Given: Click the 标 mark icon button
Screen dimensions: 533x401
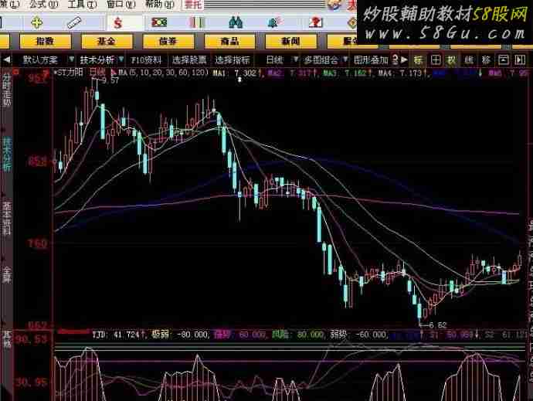Looking at the screenshot, I should (x=418, y=59).
